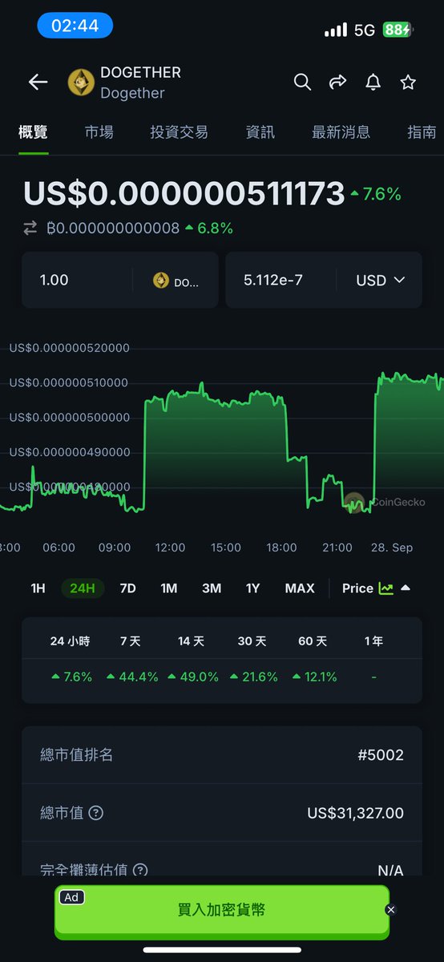The height and width of the screenshot is (962, 444).
Task: Select the 1H chart range
Action: [38, 588]
